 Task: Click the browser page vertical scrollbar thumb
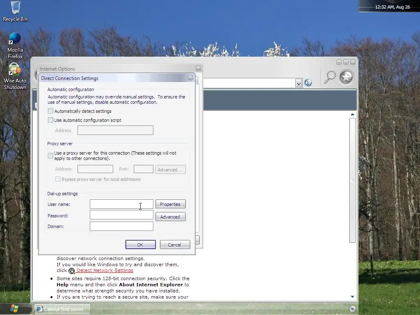point(352,180)
